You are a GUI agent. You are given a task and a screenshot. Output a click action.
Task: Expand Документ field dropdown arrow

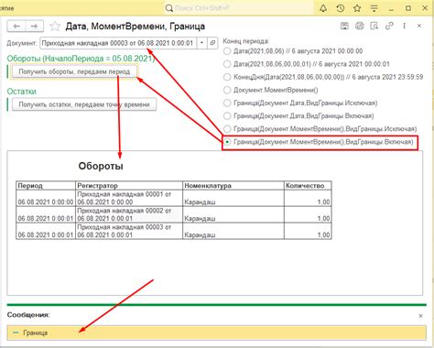(202, 43)
